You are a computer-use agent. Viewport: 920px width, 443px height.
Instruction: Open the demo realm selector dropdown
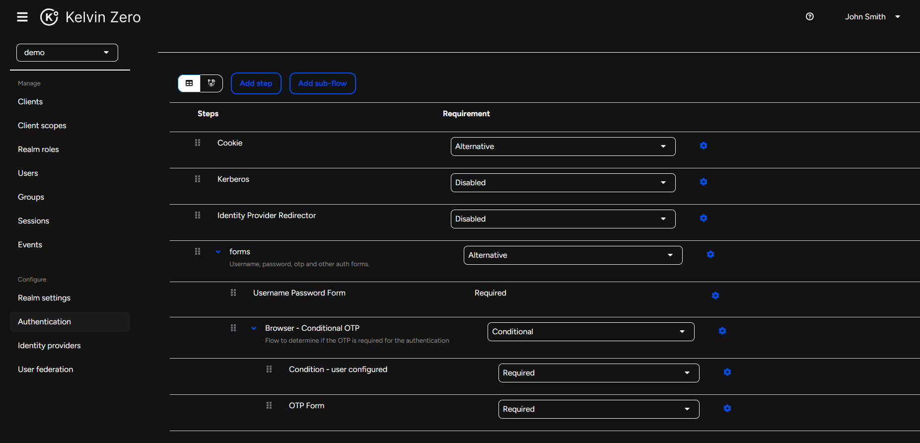click(x=67, y=53)
